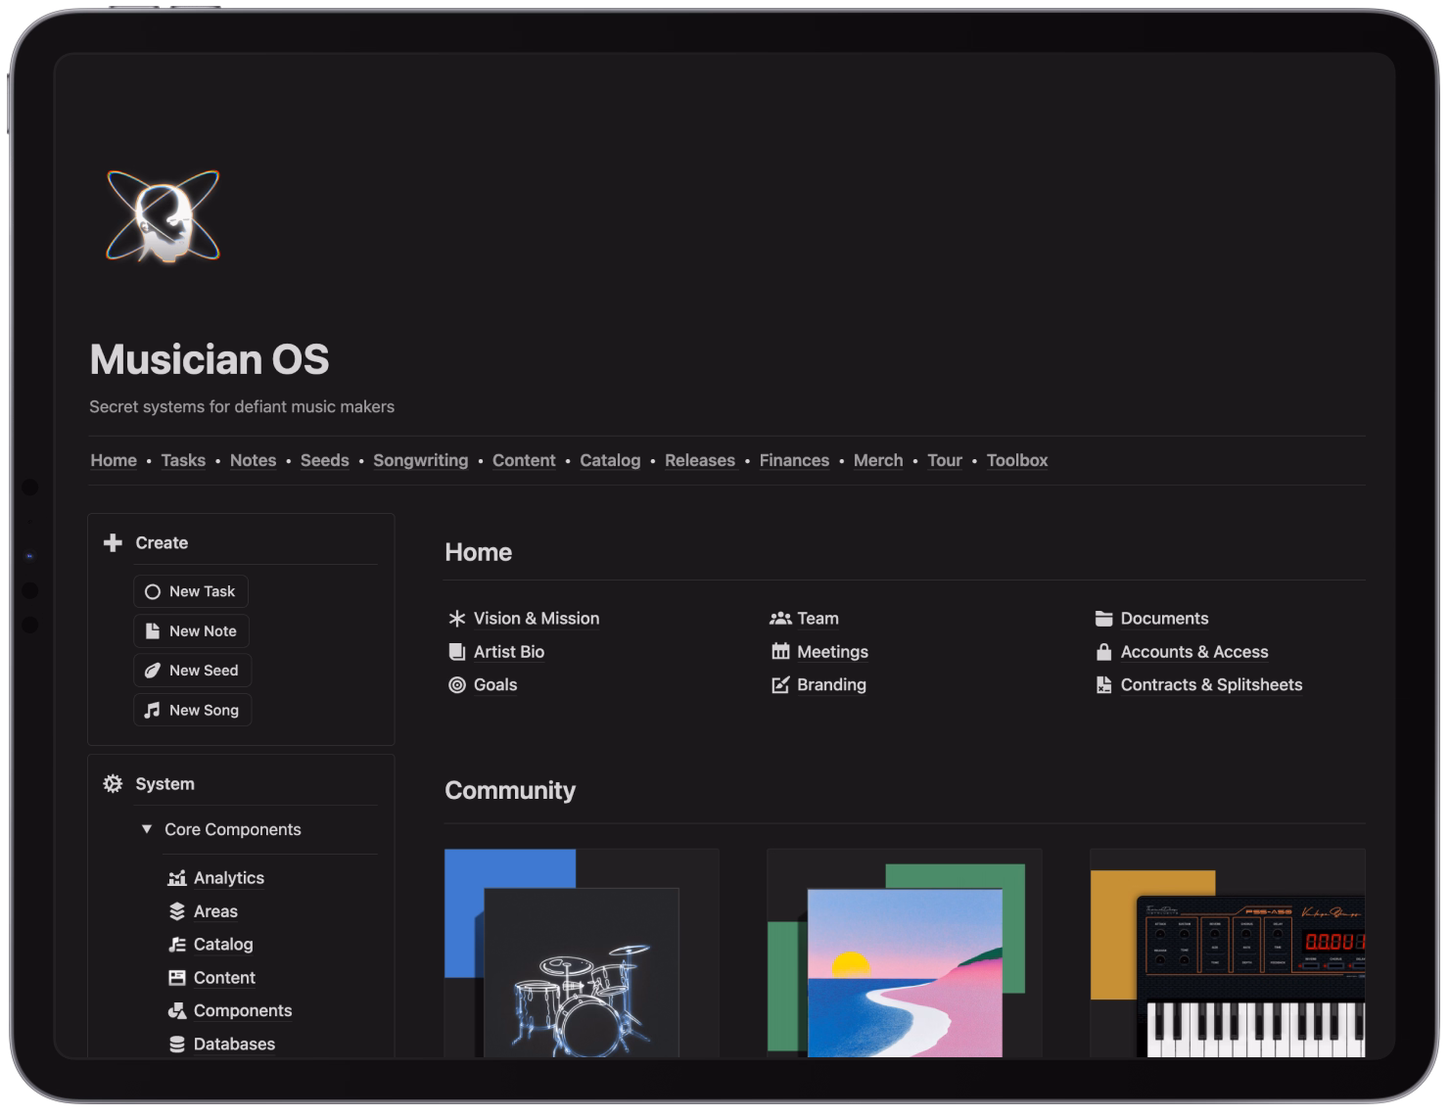Click the New Seed button
This screenshot has height=1116, width=1449.
pos(192,670)
